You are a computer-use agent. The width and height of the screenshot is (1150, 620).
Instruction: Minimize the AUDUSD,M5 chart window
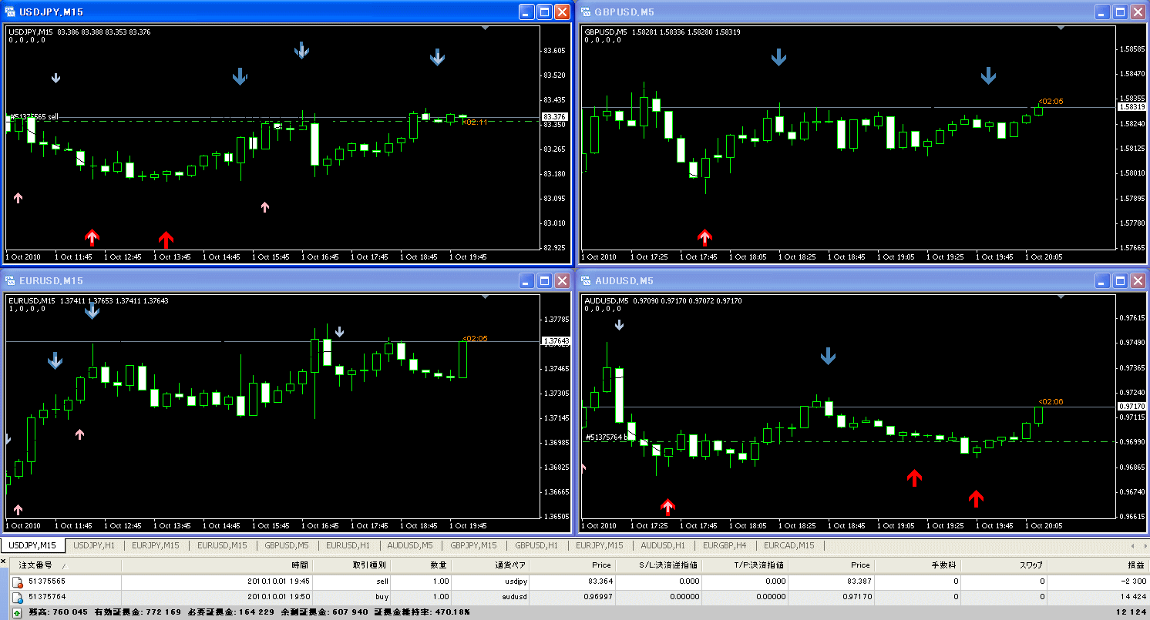pos(1102,280)
